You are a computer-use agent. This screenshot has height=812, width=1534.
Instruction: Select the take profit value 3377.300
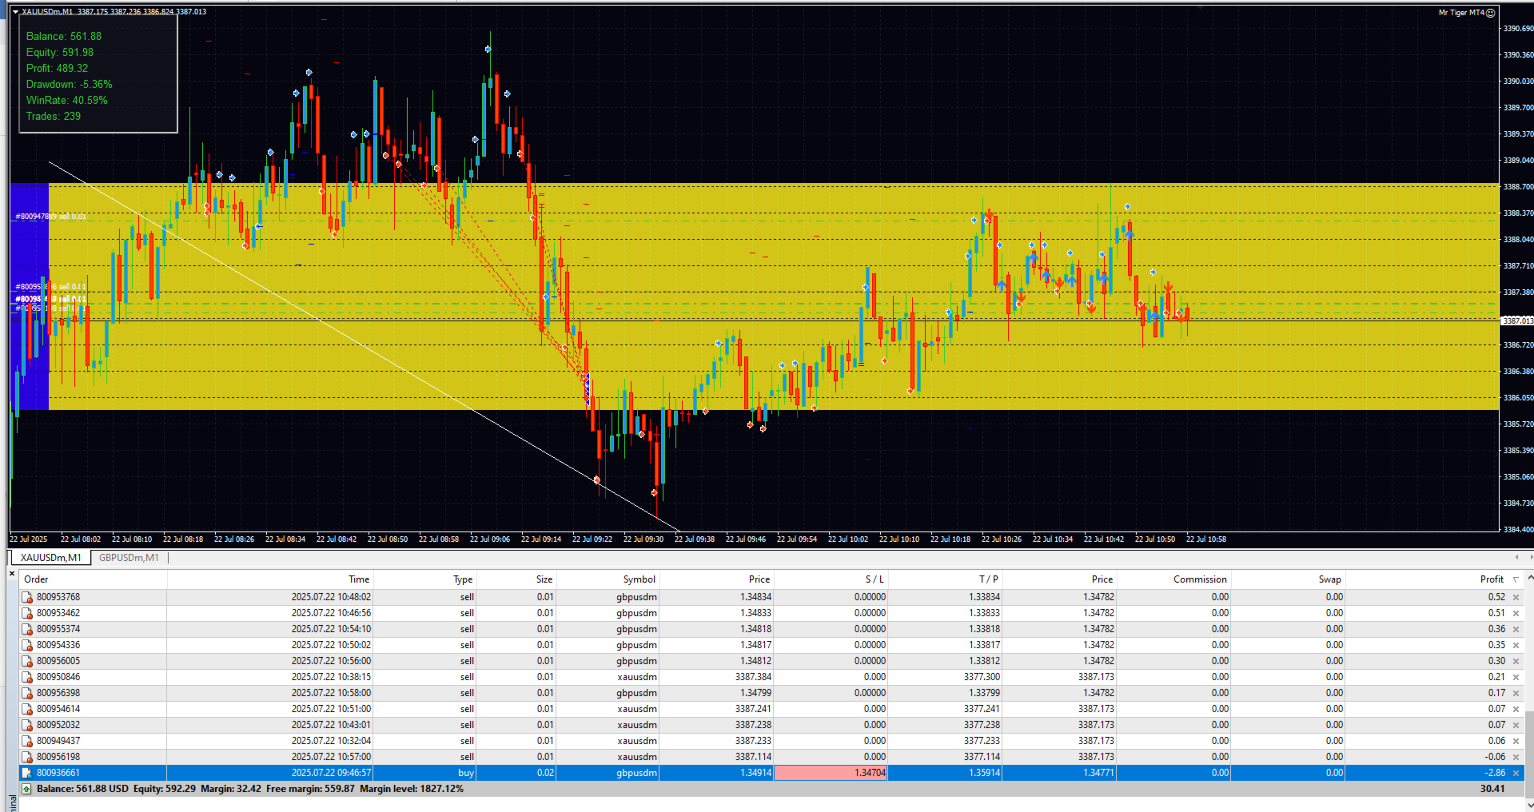pyautogui.click(x=982, y=677)
